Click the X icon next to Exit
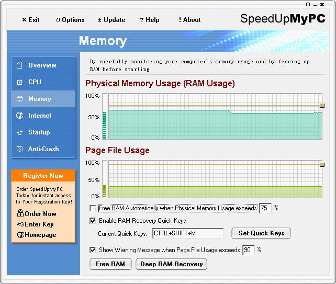 pos(24,20)
